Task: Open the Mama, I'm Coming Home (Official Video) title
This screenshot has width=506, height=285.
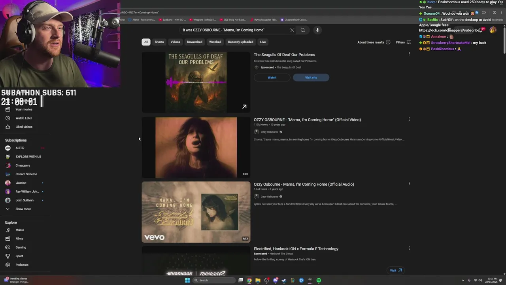Action: [307, 120]
